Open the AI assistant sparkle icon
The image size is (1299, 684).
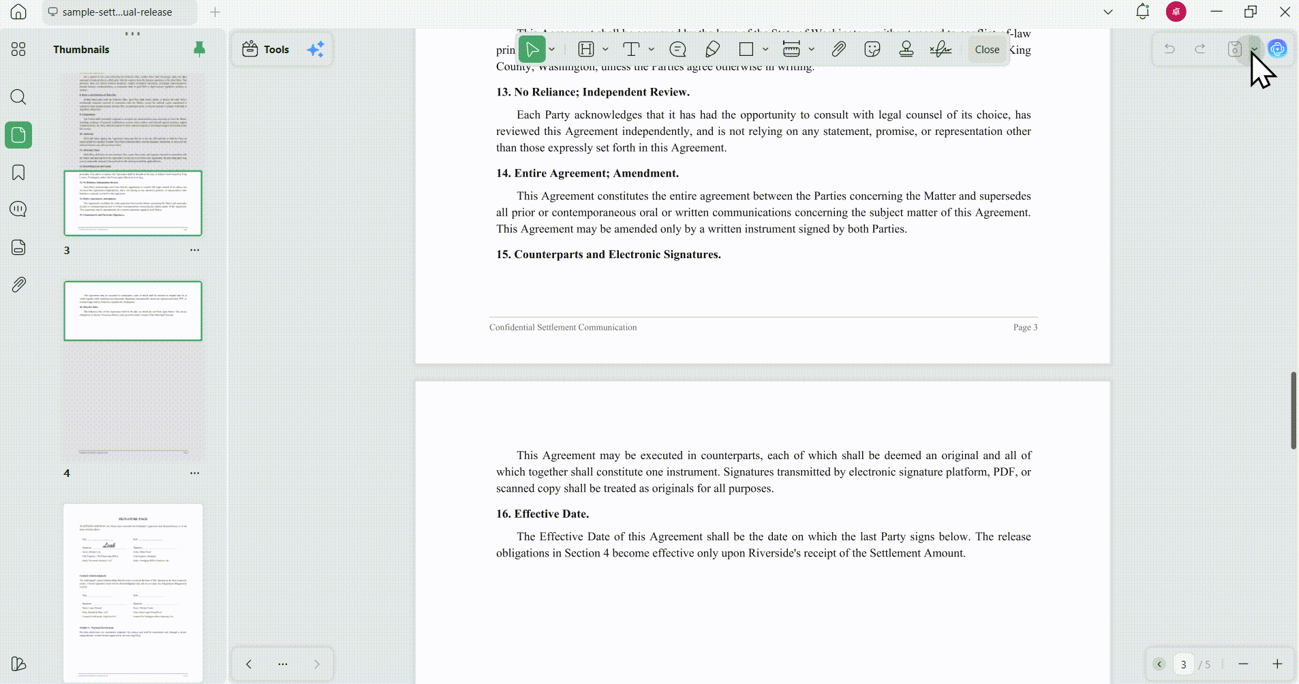316,49
